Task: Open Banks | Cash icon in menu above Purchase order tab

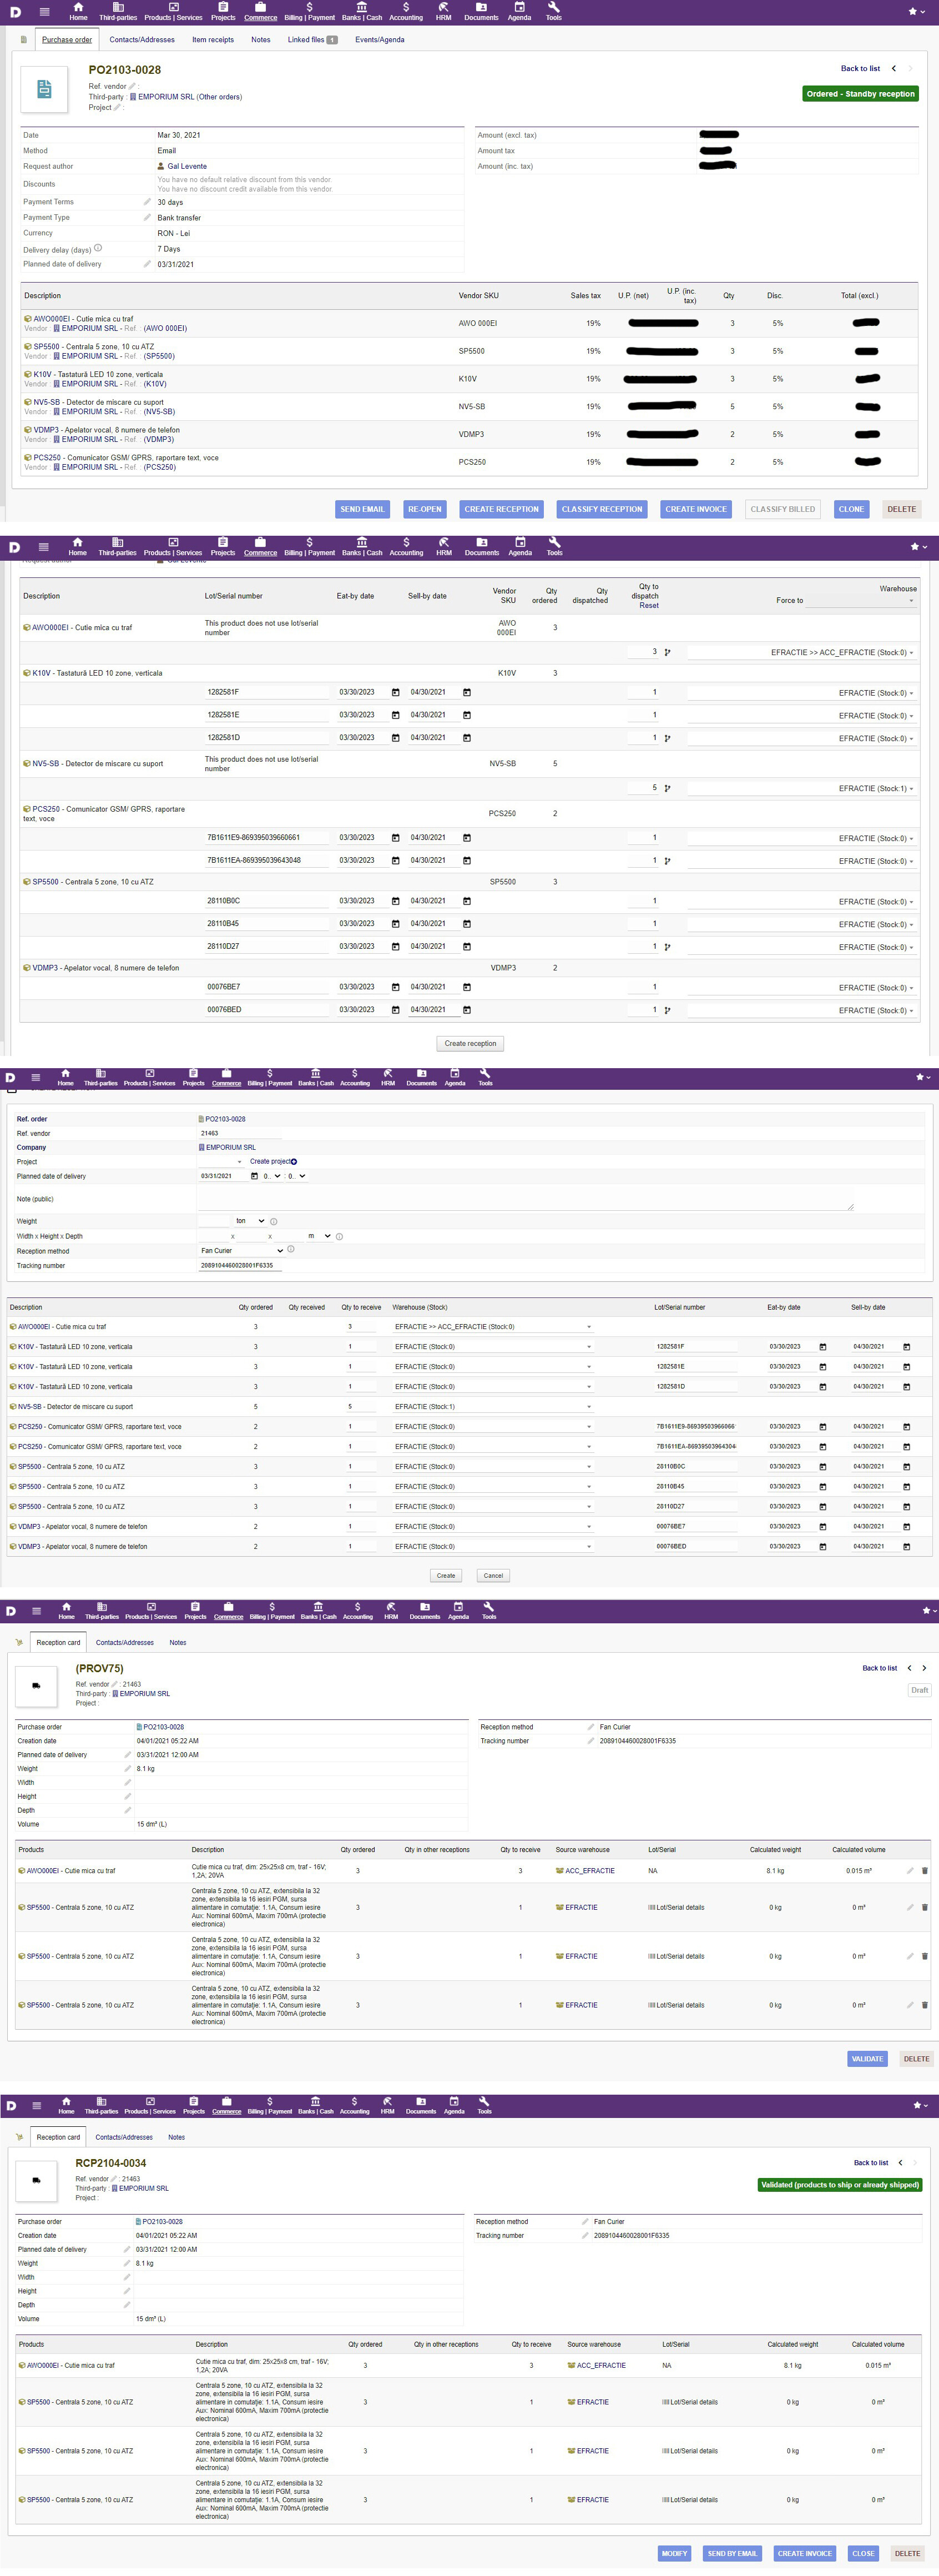Action: 361,8
